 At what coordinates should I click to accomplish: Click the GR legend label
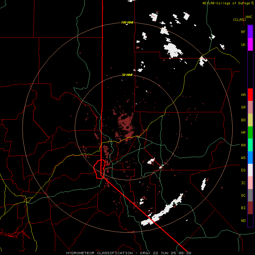(243, 107)
